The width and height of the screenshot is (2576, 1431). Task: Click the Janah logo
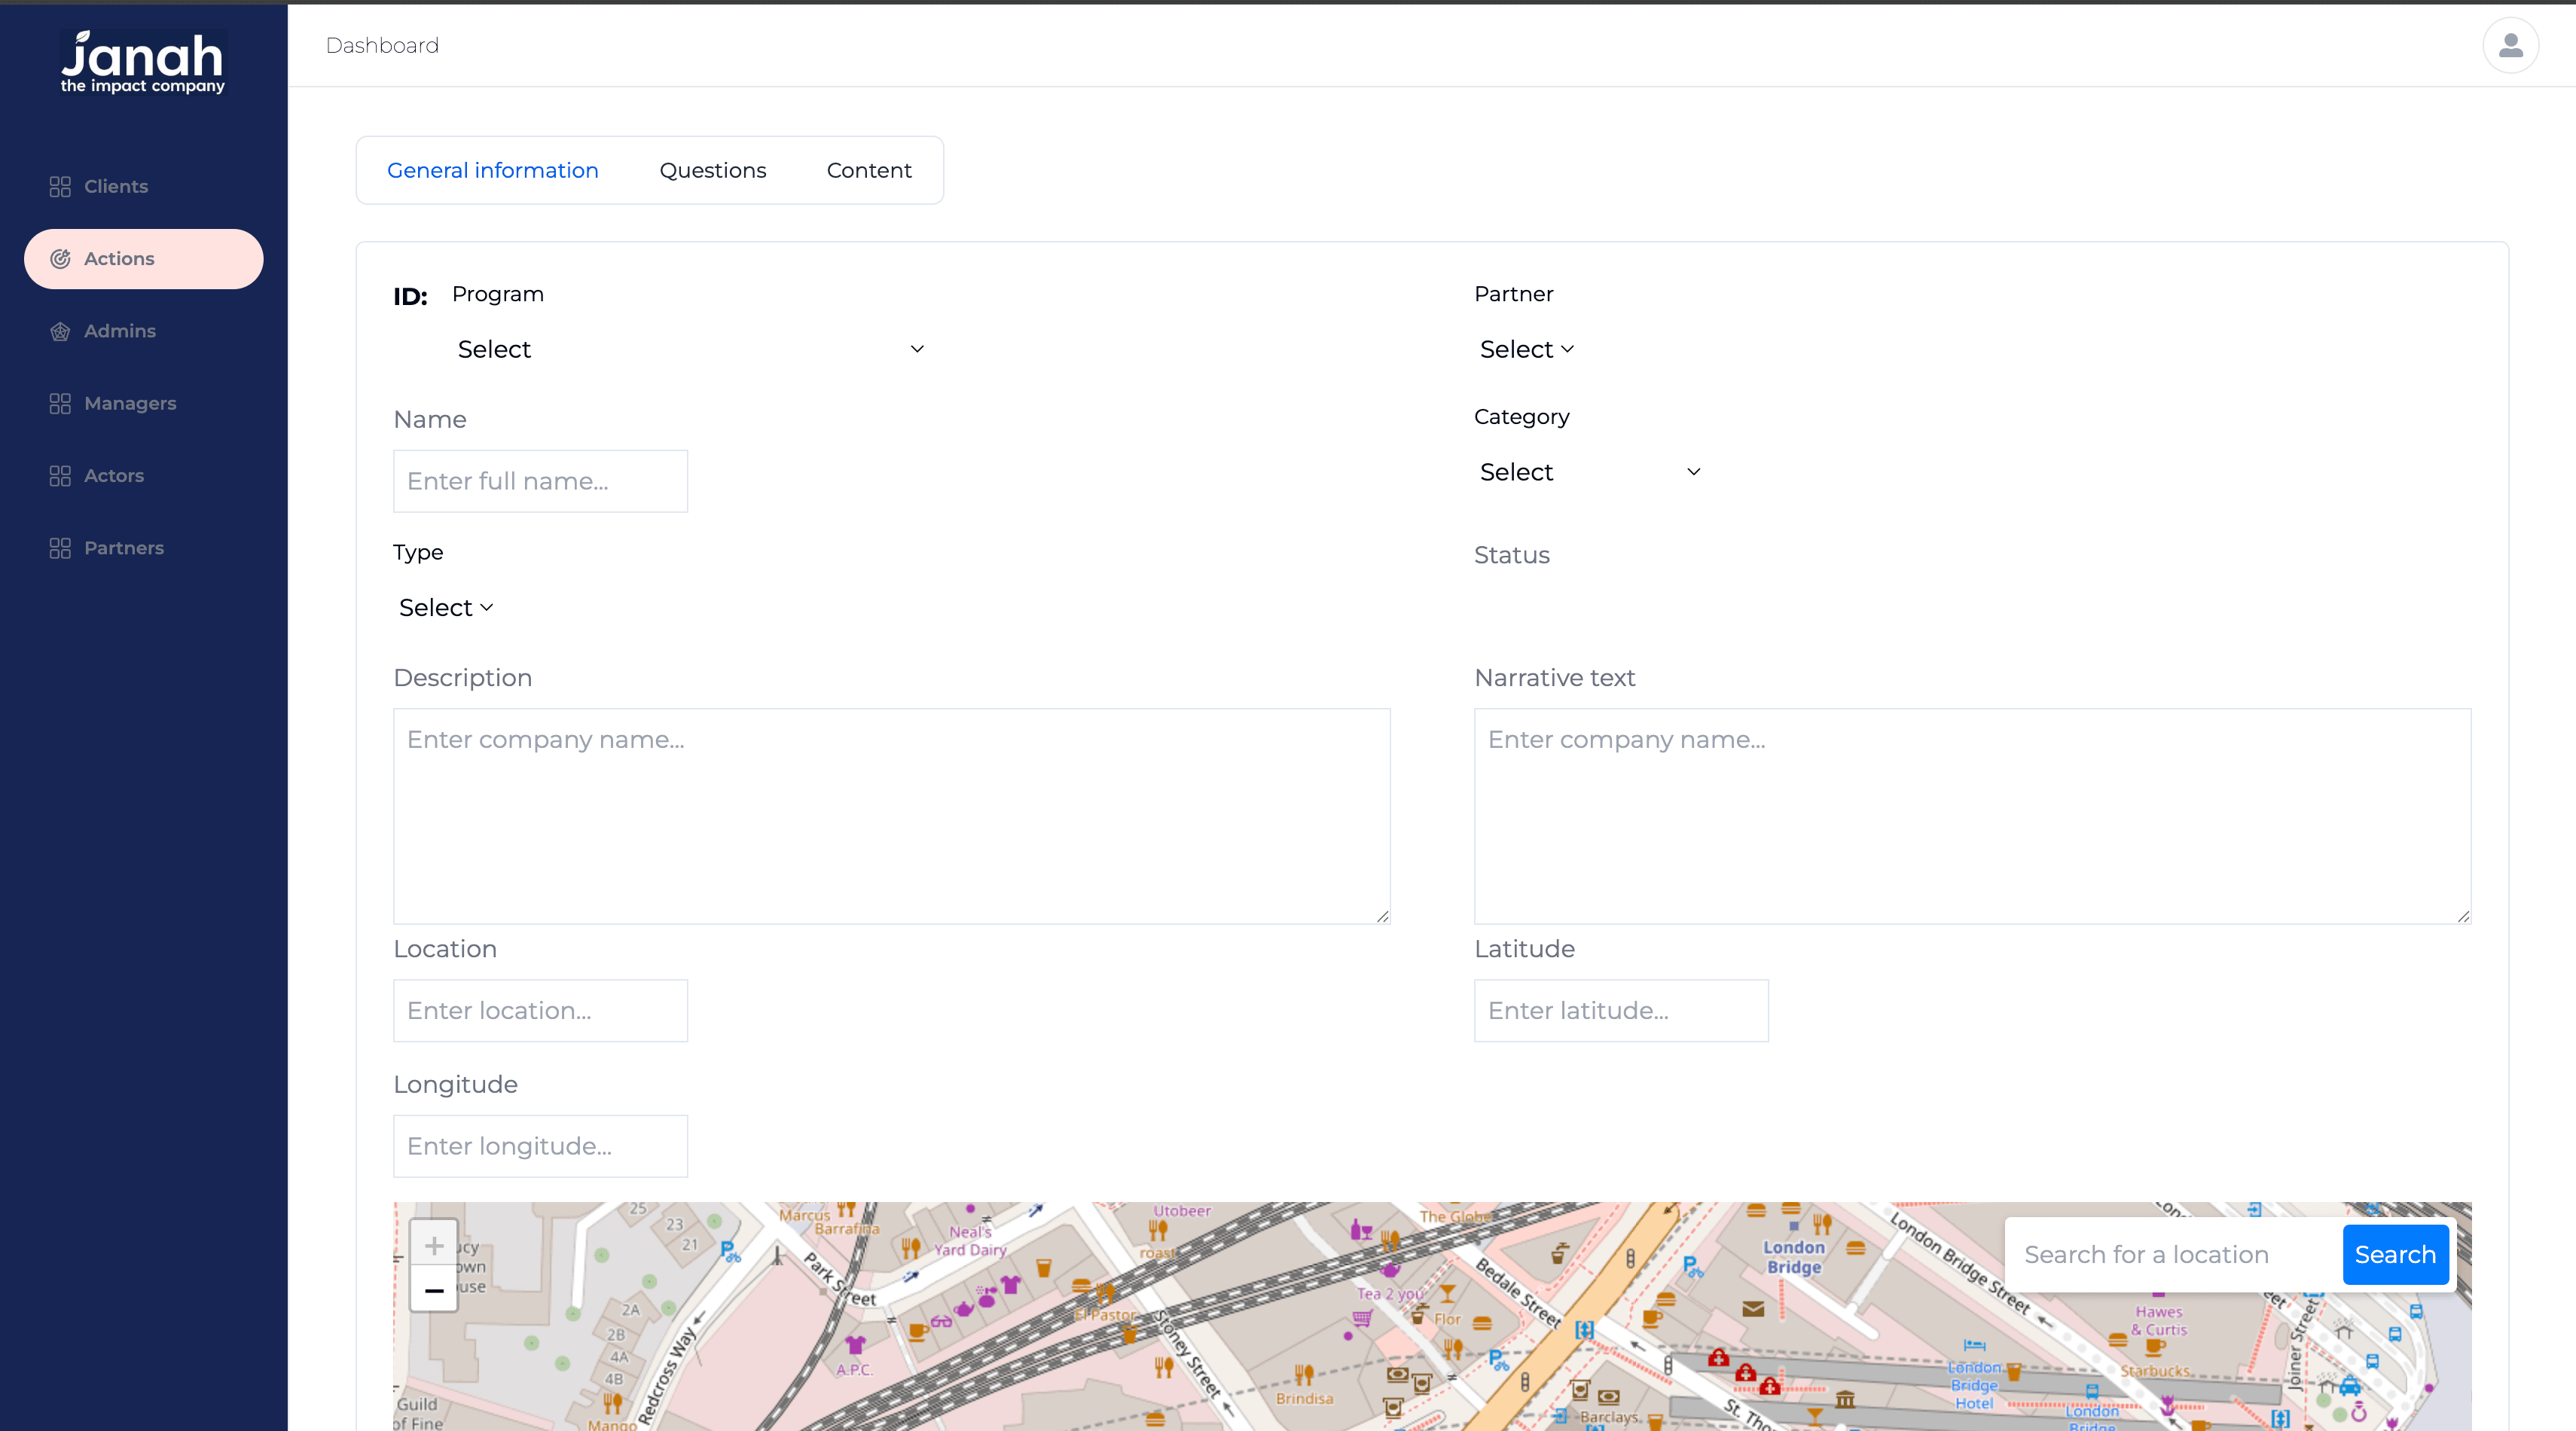[x=143, y=62]
